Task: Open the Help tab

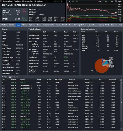Action: pyautogui.click(x=121, y=25)
